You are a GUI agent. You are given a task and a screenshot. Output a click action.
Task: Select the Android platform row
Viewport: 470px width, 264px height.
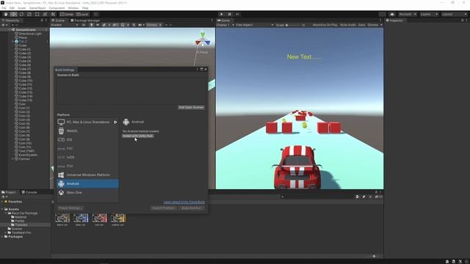(87, 183)
